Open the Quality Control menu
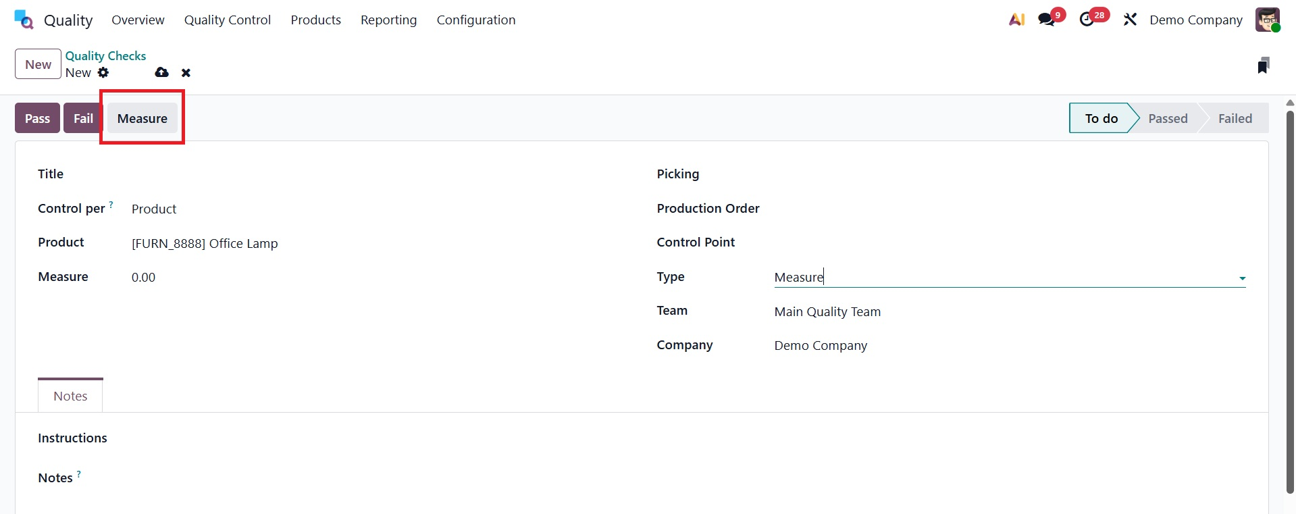Viewport: 1296px width, 514px height. [227, 20]
